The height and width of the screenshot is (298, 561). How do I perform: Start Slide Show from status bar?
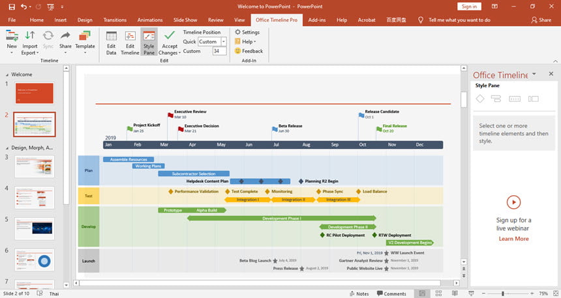click(471, 293)
